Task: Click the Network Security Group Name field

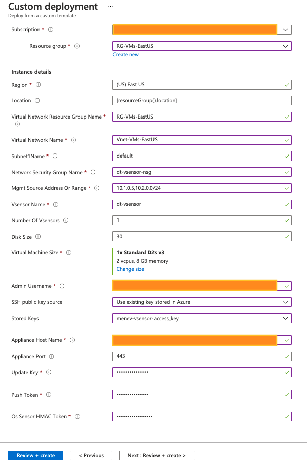Action: point(202,172)
